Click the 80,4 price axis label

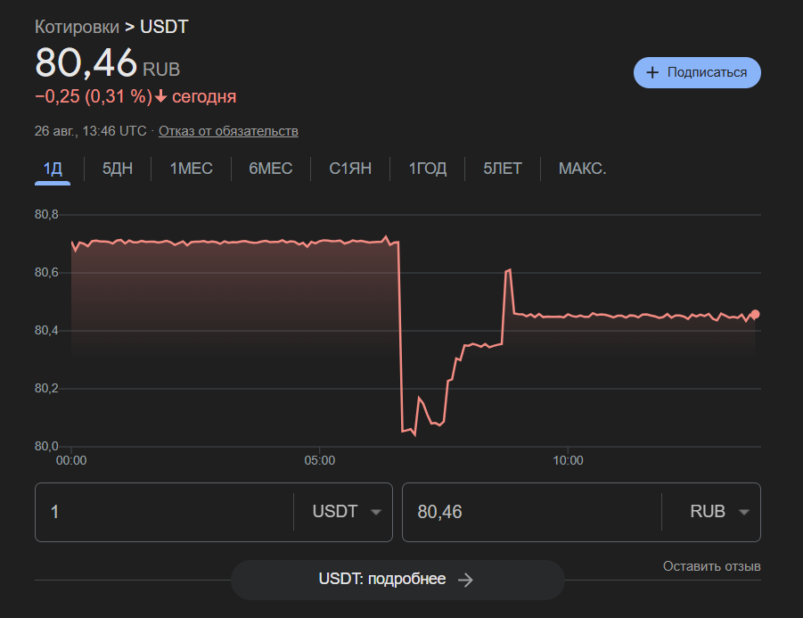[46, 331]
